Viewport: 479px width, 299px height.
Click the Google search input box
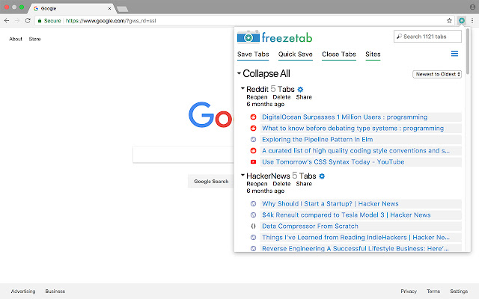pos(183,155)
